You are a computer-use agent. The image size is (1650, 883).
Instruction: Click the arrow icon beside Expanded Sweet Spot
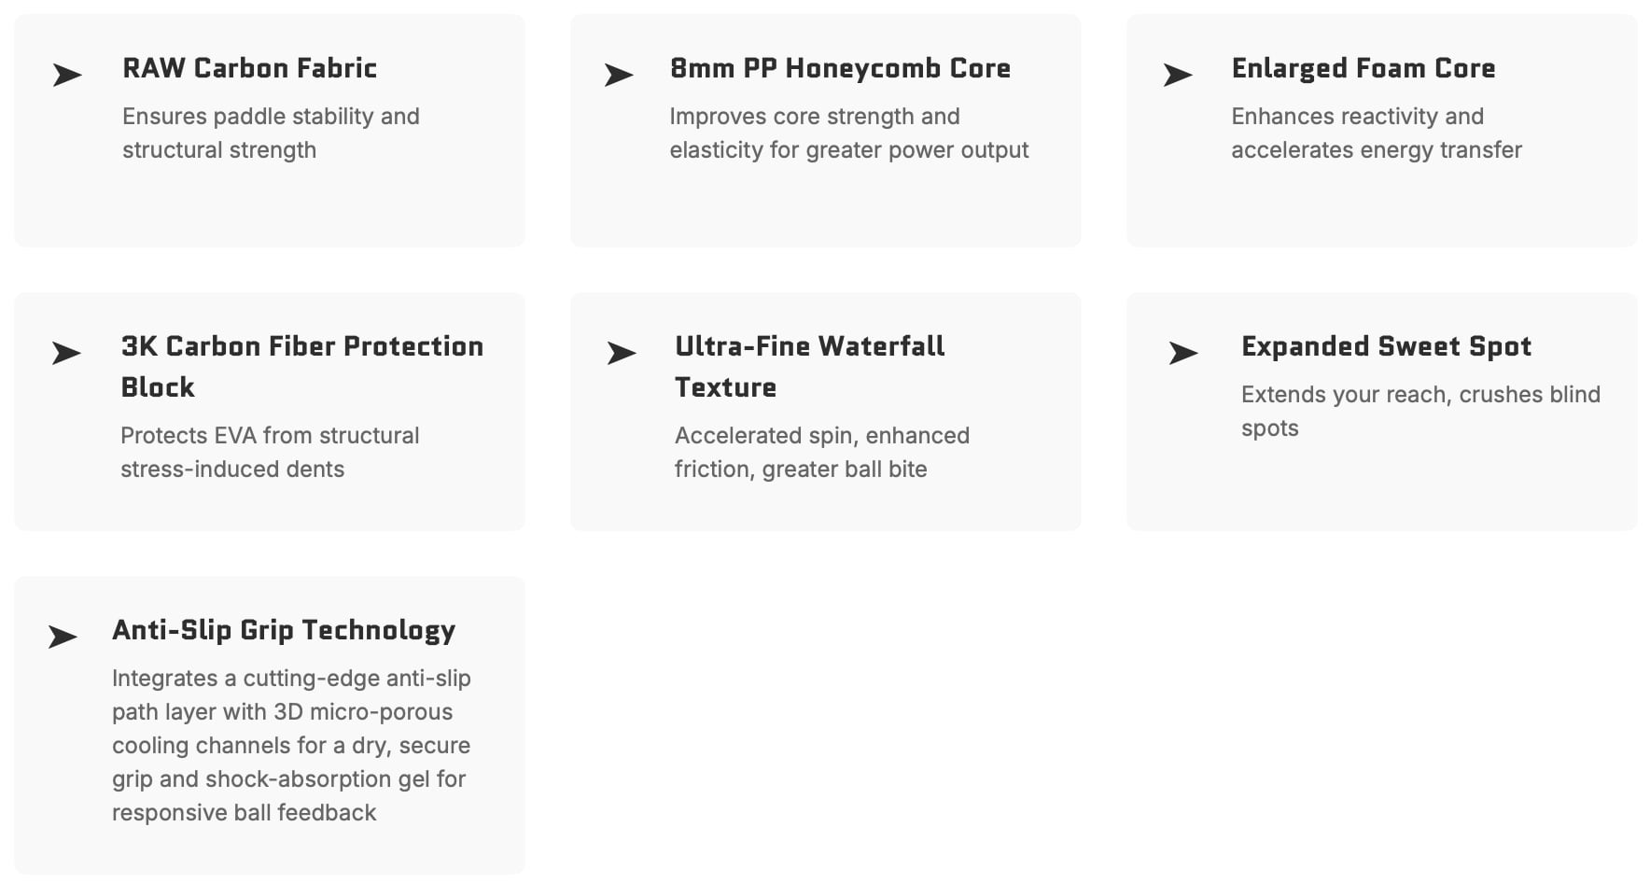pyautogui.click(x=1183, y=353)
